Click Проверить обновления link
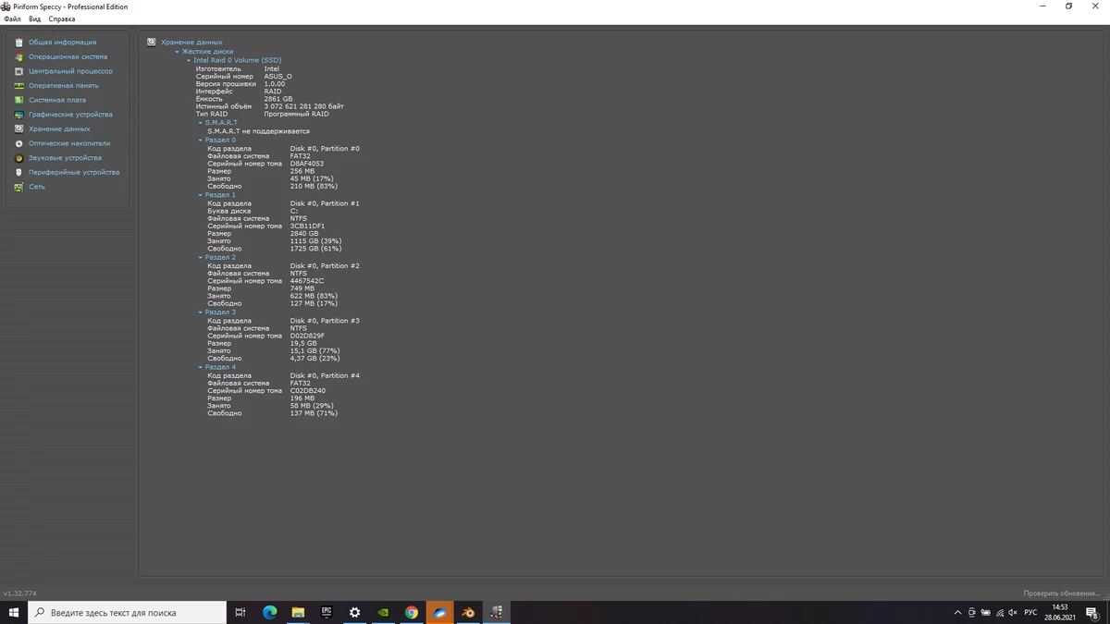Viewport: 1110px width, 624px height. tap(1063, 593)
